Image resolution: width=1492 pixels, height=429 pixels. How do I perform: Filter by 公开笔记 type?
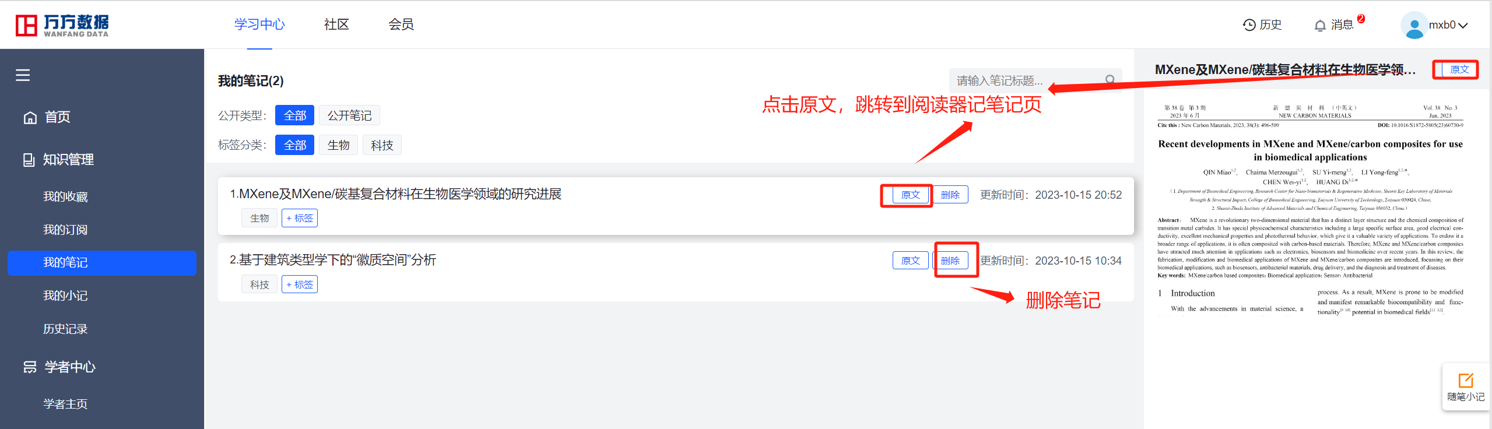349,115
